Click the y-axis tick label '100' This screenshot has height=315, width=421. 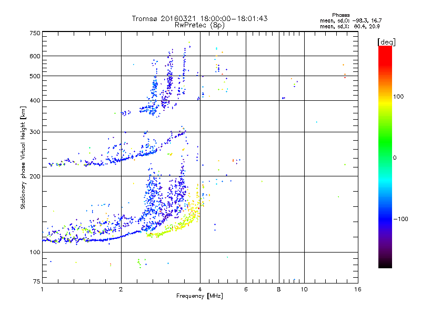tap(35, 253)
